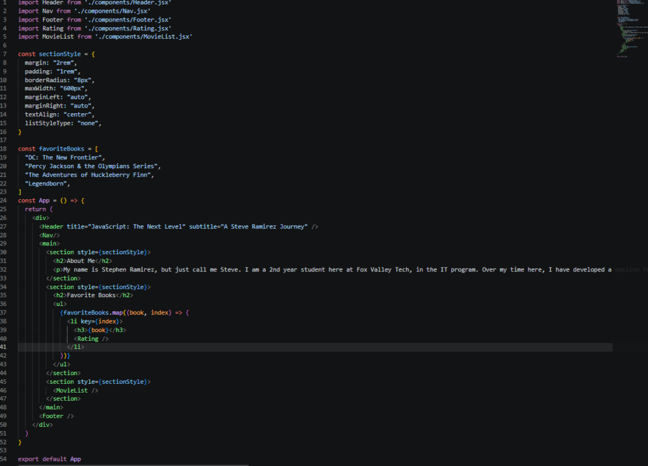Screen dimensions: 648x466
Task: Click the padding: "1rem" property
Action: [52, 71]
